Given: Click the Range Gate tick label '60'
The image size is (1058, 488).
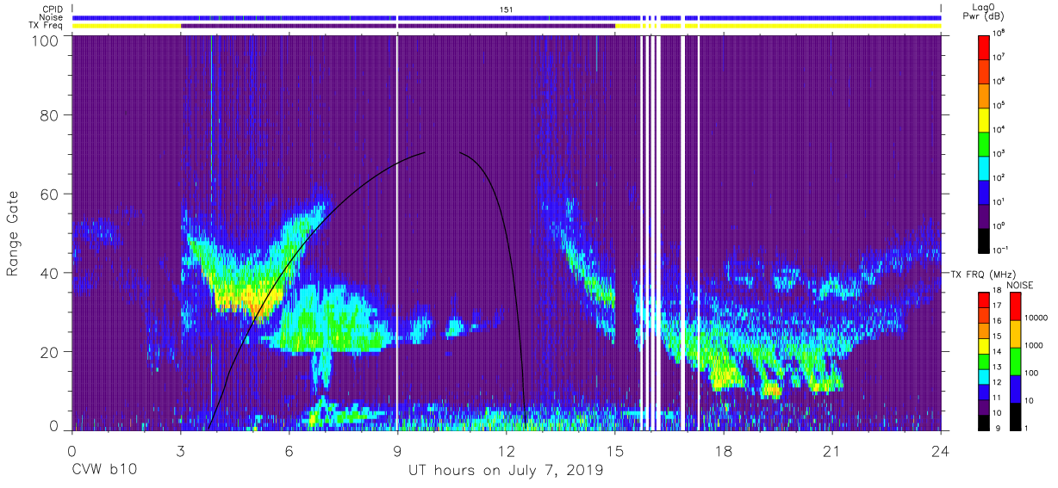Looking at the screenshot, I should 49,194.
